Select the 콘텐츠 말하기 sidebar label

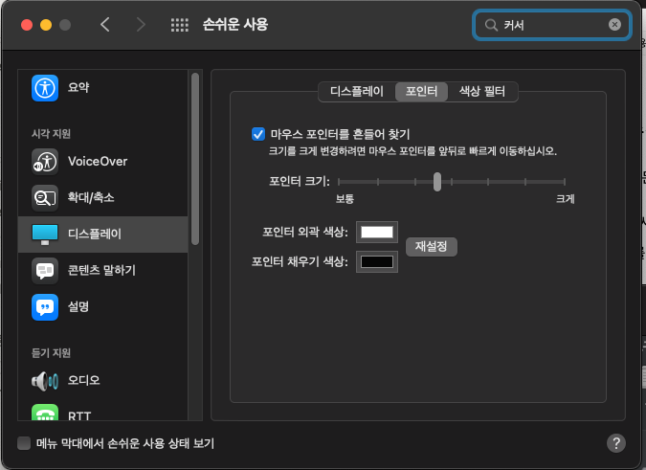(101, 271)
